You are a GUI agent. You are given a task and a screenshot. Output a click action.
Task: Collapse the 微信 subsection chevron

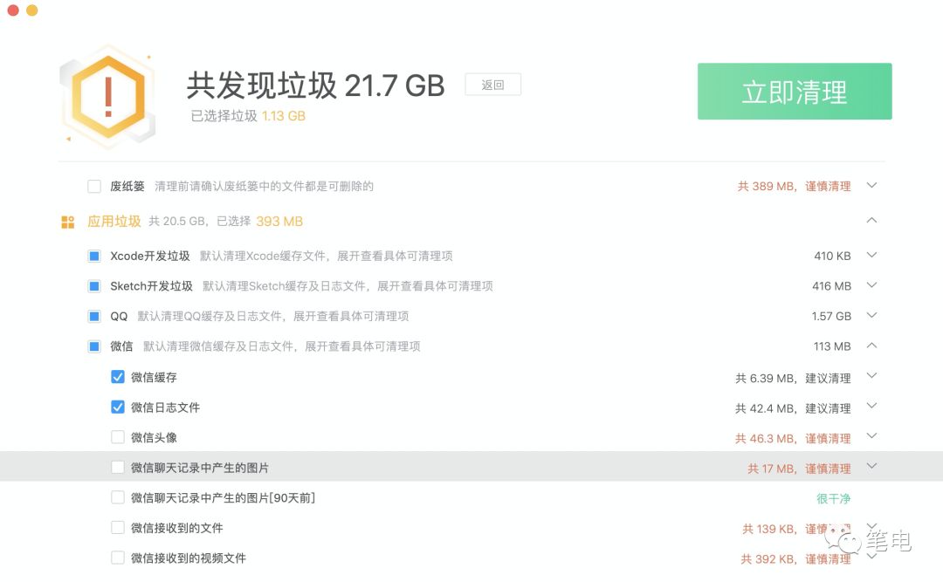(x=871, y=346)
